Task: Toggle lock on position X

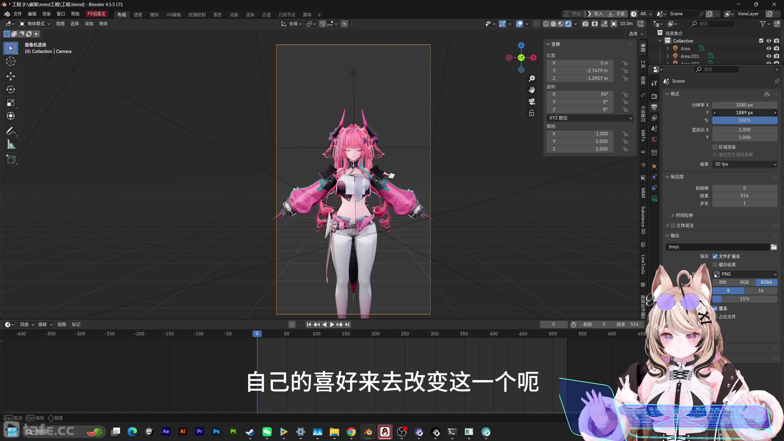Action: coord(625,63)
